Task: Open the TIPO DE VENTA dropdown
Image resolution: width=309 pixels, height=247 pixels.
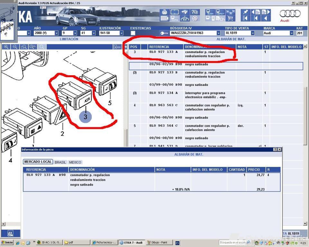Action: point(253,33)
